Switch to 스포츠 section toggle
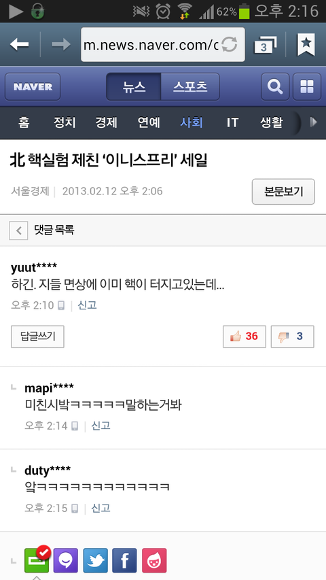Image resolution: width=326 pixels, height=580 pixels. click(x=190, y=87)
